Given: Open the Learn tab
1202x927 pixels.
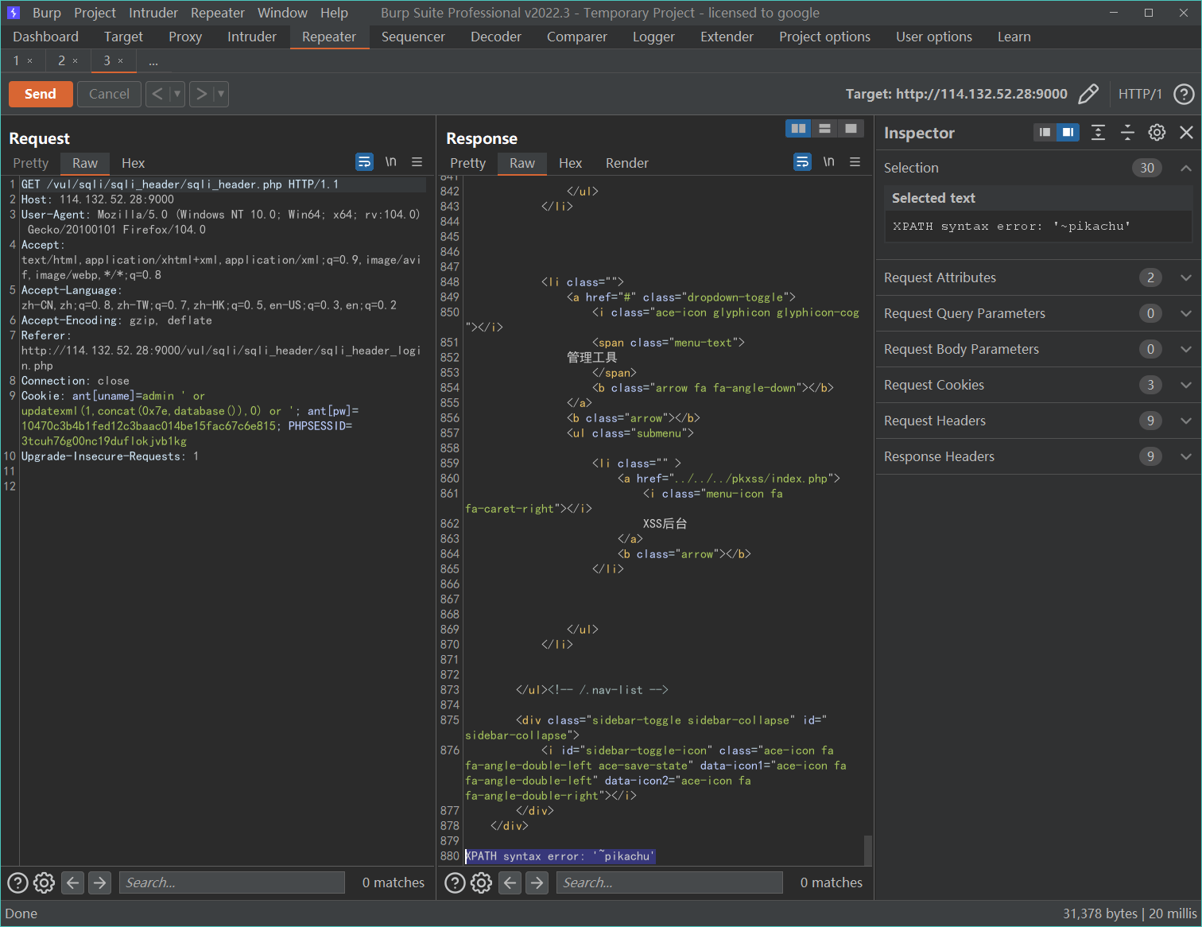Looking at the screenshot, I should (x=1014, y=37).
